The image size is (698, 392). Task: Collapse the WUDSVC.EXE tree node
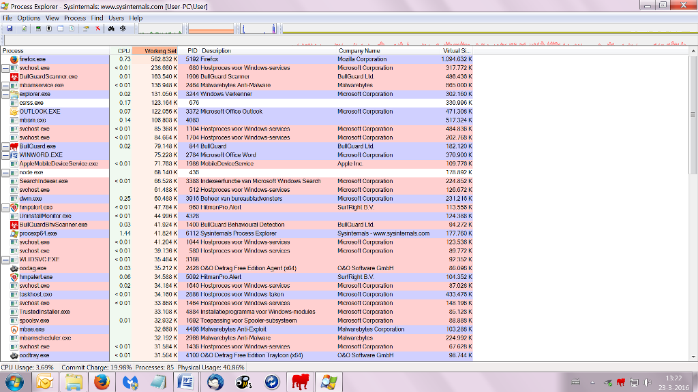[5, 259]
